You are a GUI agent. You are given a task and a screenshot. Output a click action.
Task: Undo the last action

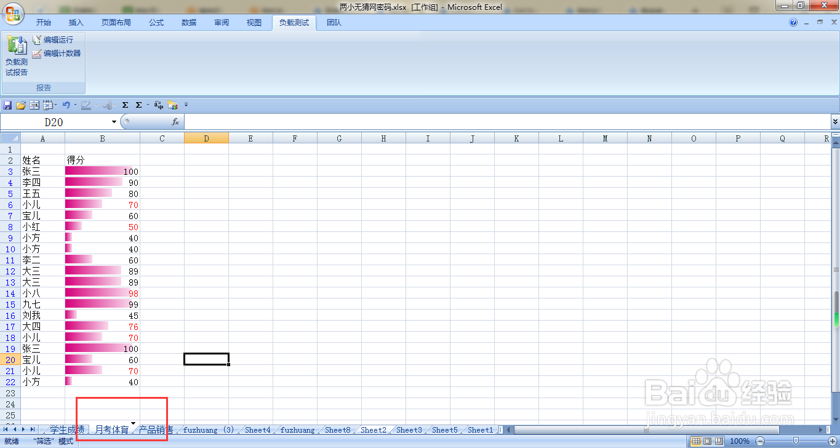tap(66, 105)
